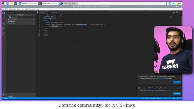Expand the Timeline section
The height and width of the screenshot is (109, 194).
pyautogui.click(x=21, y=96)
